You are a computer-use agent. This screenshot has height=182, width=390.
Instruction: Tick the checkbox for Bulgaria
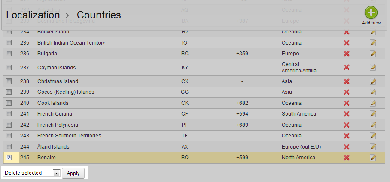[9, 54]
